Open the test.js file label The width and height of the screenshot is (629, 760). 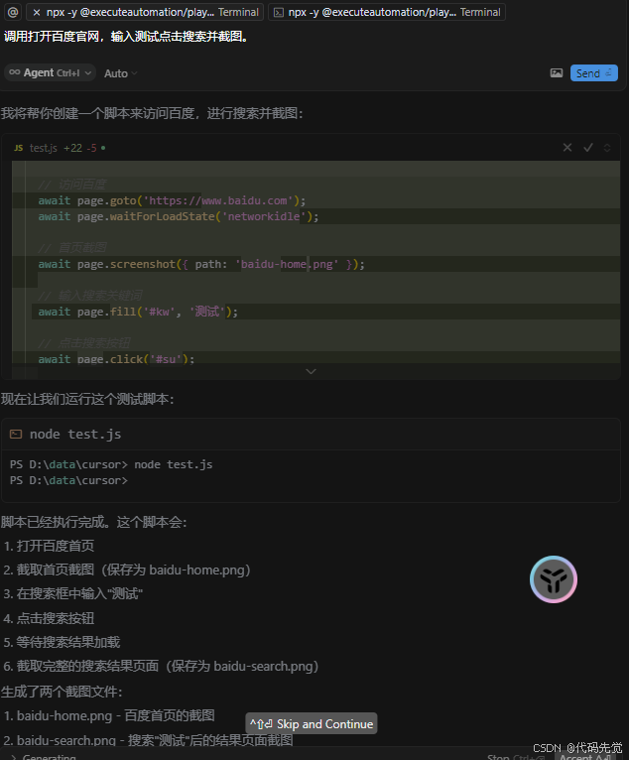point(43,148)
